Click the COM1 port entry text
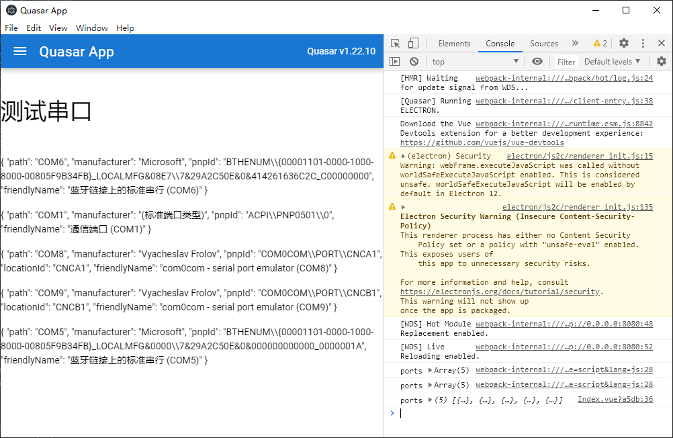This screenshot has height=438, width=673. point(167,222)
